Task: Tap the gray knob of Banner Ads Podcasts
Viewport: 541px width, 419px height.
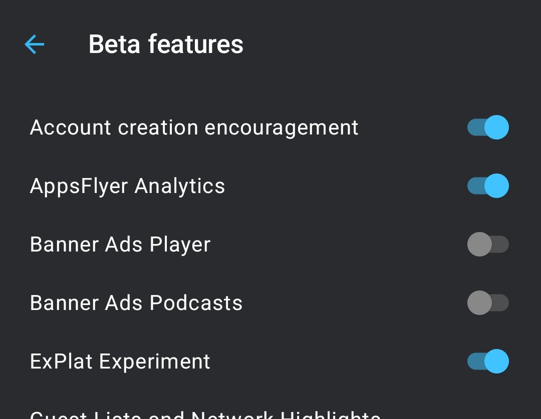Action: pos(479,303)
